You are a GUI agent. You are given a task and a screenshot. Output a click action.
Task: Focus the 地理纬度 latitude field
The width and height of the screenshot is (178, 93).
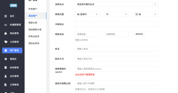(x=116, y=34)
